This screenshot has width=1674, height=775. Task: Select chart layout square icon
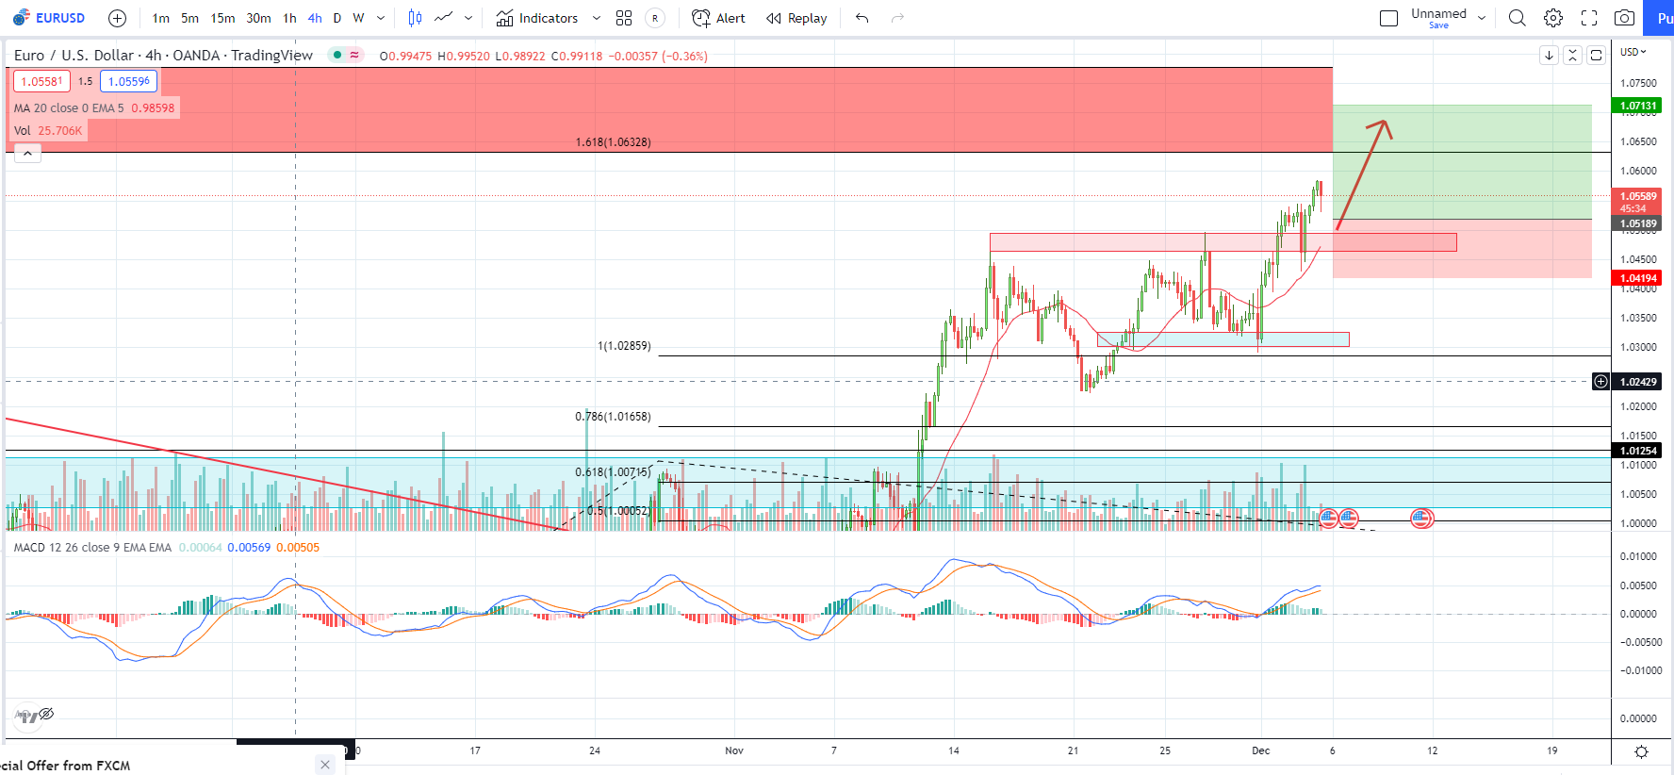coord(1388,18)
